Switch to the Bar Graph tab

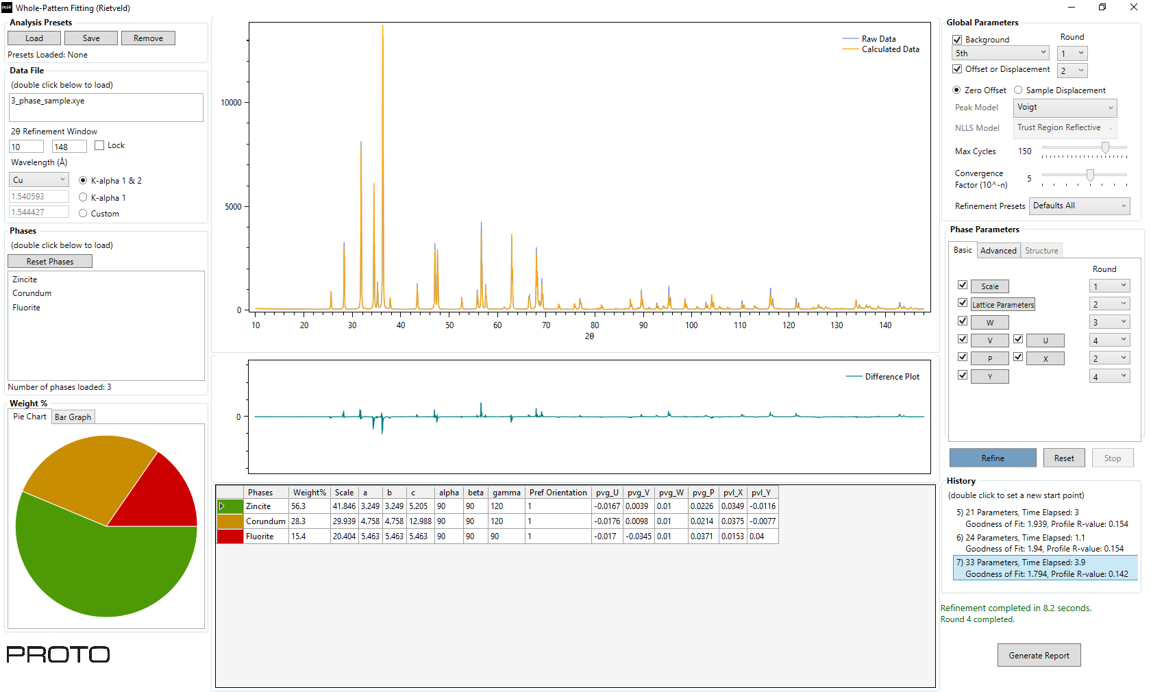pyautogui.click(x=73, y=417)
